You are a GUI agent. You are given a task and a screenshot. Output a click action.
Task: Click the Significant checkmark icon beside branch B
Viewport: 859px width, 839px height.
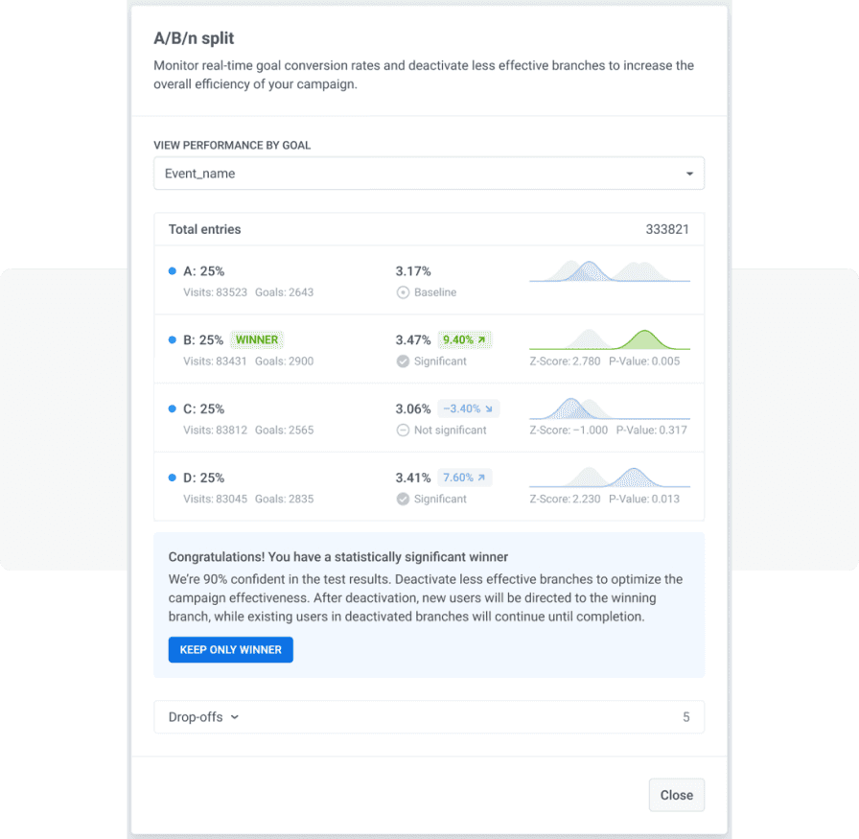pos(404,362)
